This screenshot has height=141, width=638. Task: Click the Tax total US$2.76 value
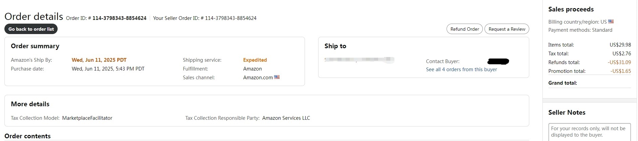point(621,54)
